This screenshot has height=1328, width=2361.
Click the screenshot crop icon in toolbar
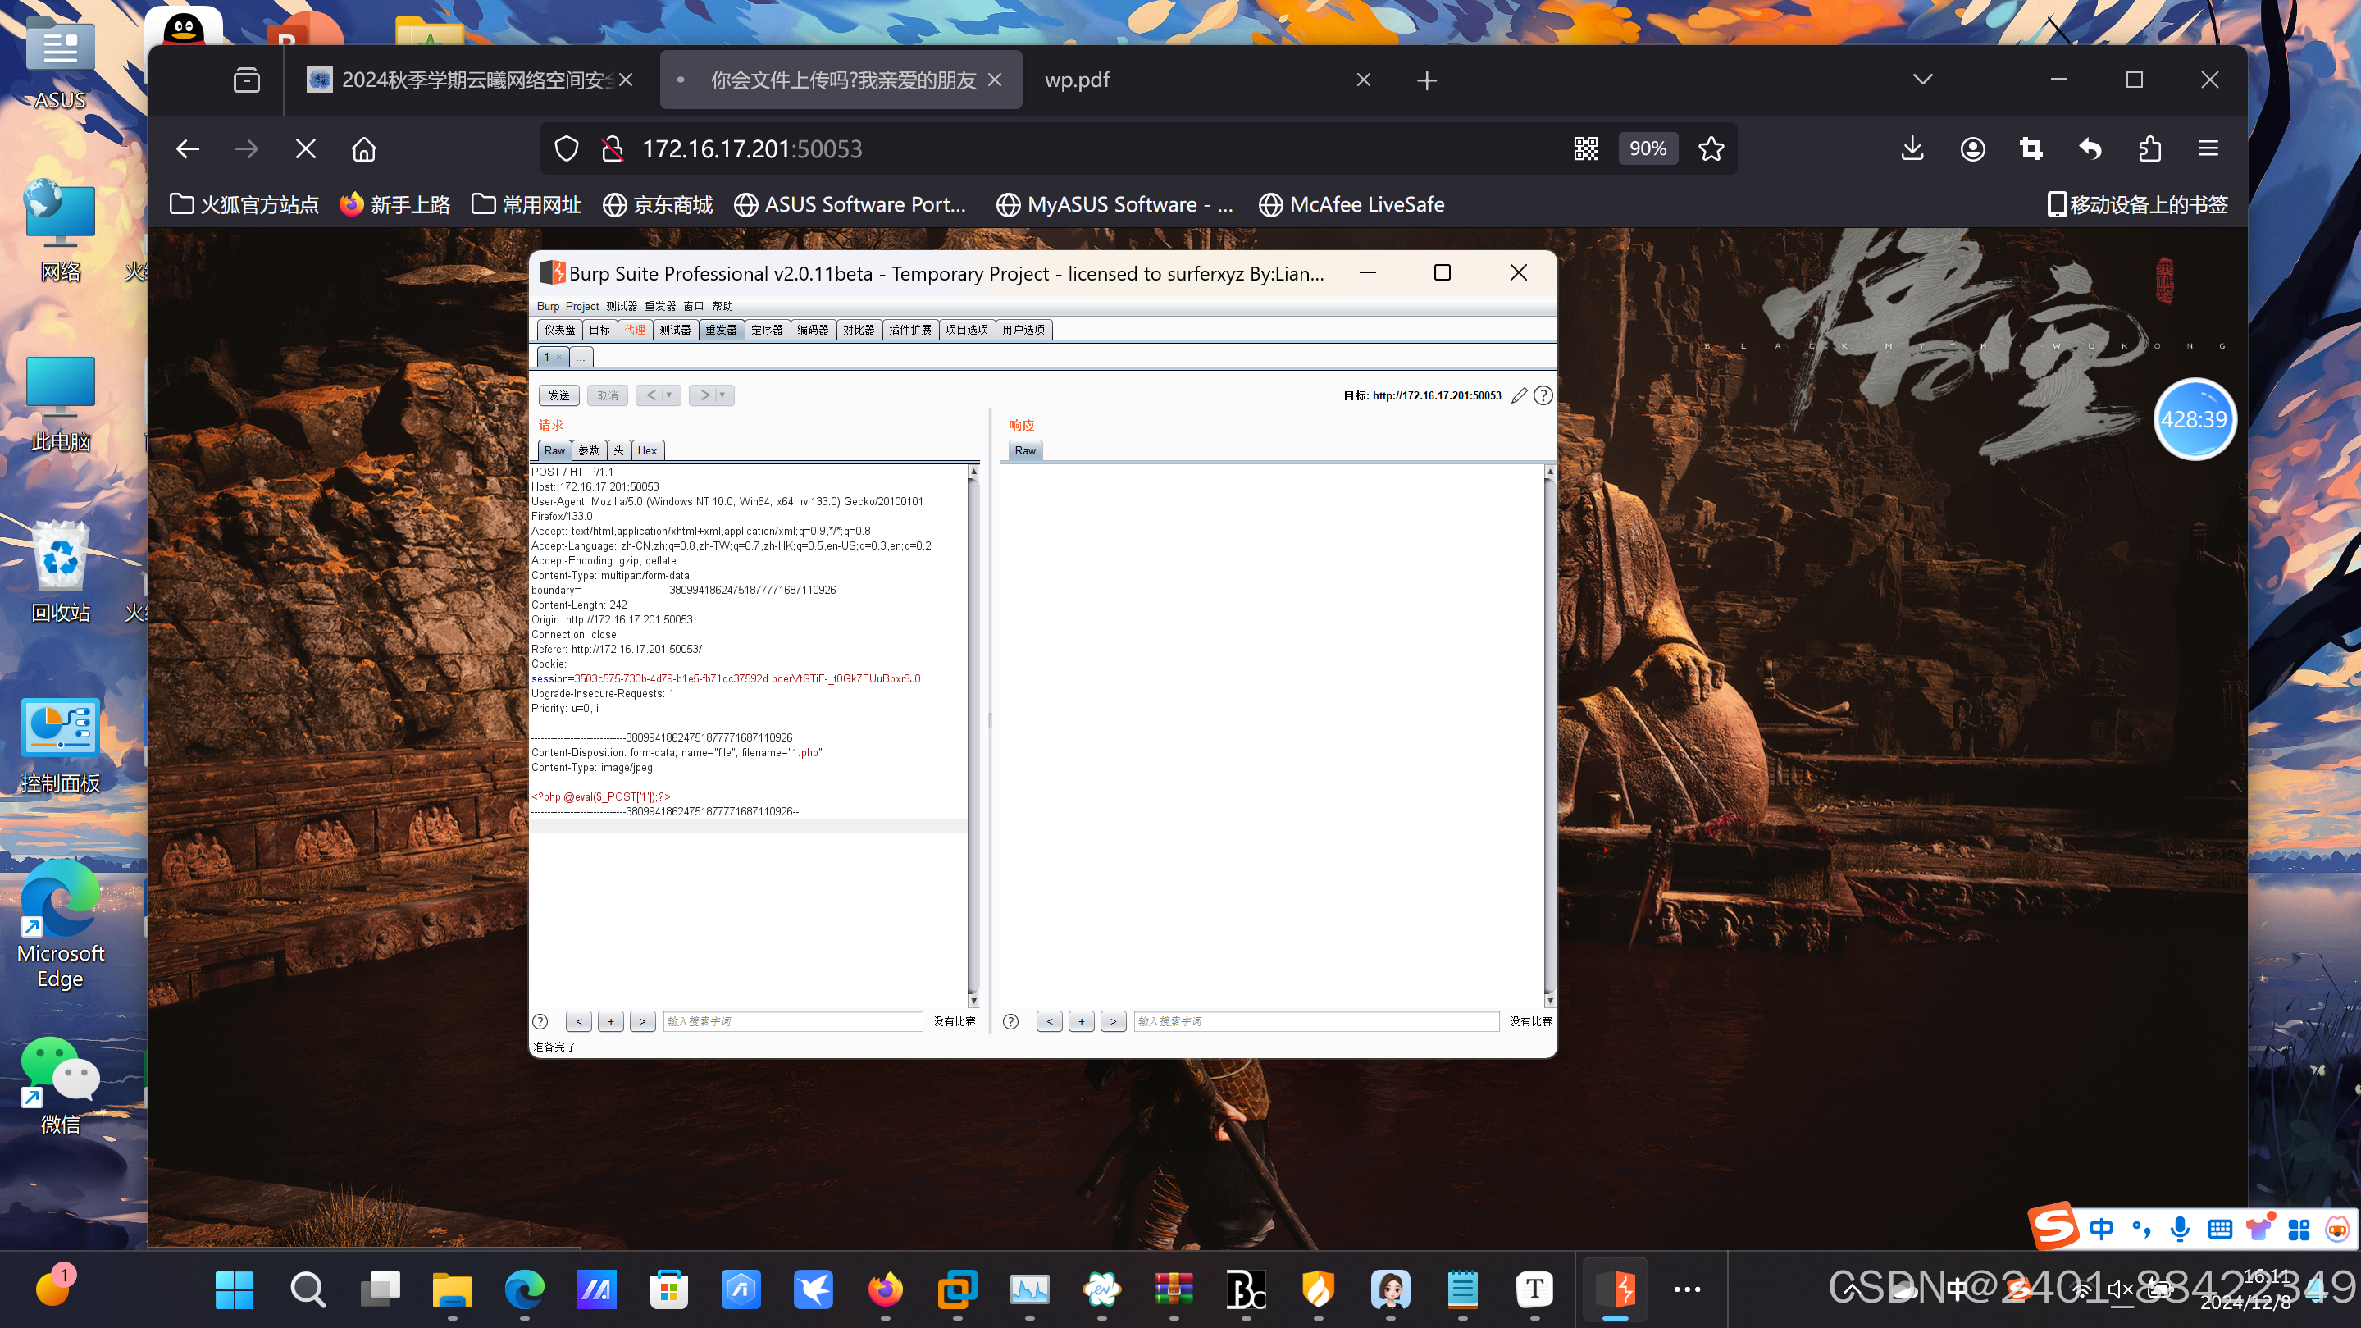pyautogui.click(x=2031, y=148)
